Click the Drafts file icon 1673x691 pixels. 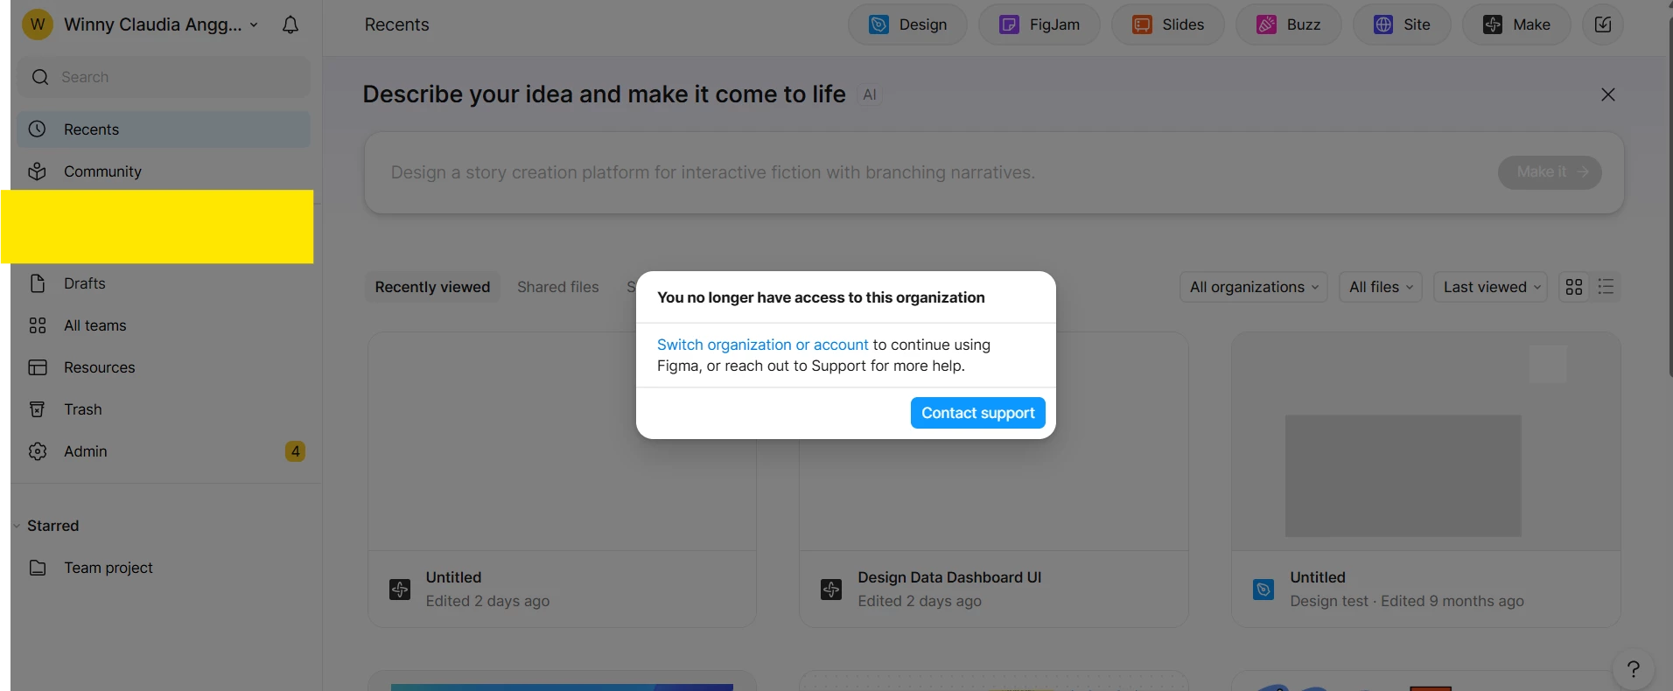[x=37, y=283]
